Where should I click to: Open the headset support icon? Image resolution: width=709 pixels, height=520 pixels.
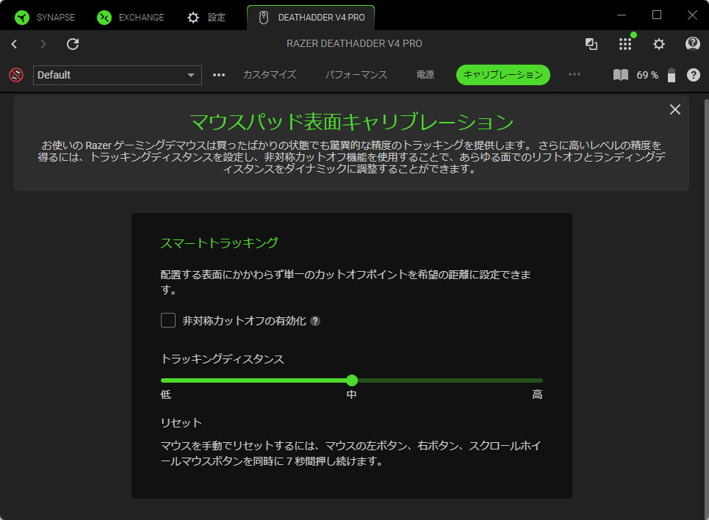point(693,44)
